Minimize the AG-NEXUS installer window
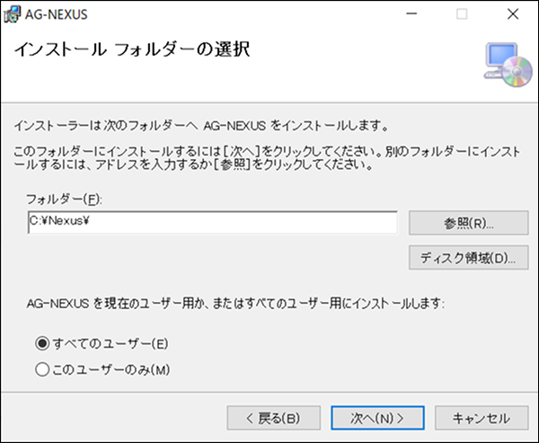This screenshot has width=539, height=443. (x=411, y=14)
